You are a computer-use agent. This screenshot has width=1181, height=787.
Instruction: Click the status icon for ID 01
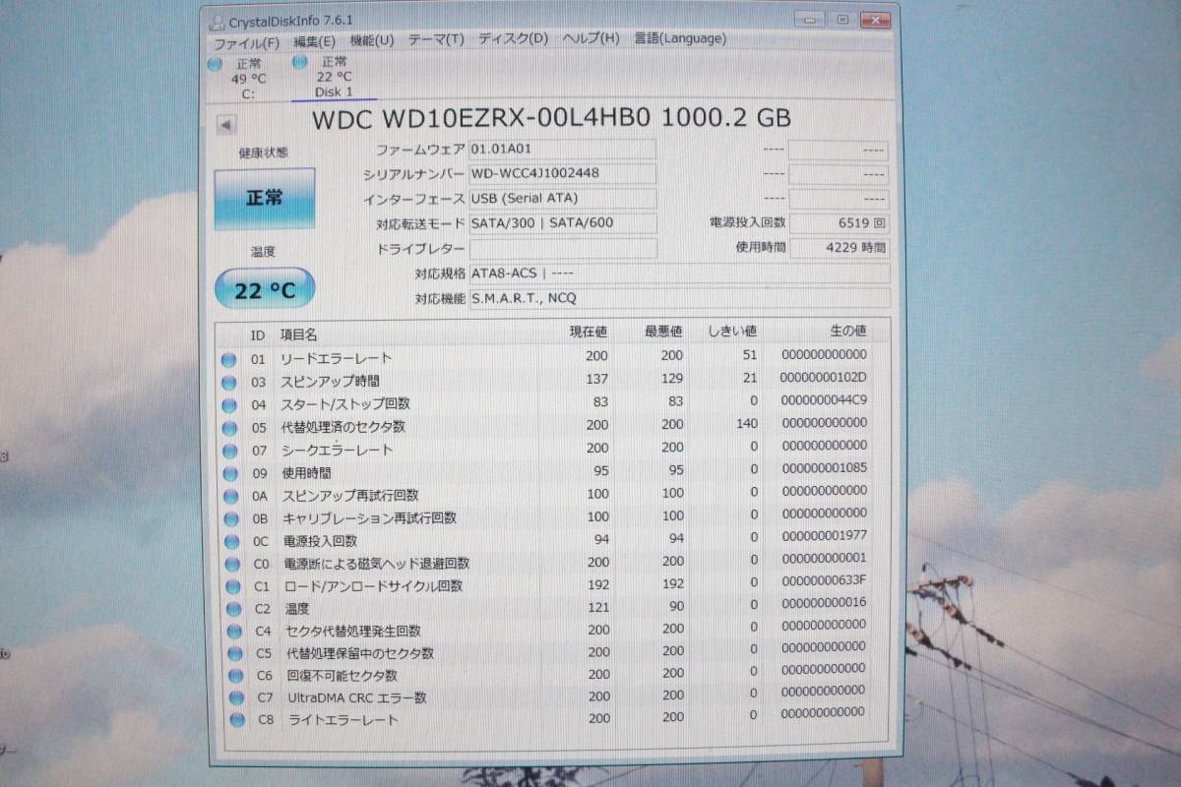[x=229, y=360]
